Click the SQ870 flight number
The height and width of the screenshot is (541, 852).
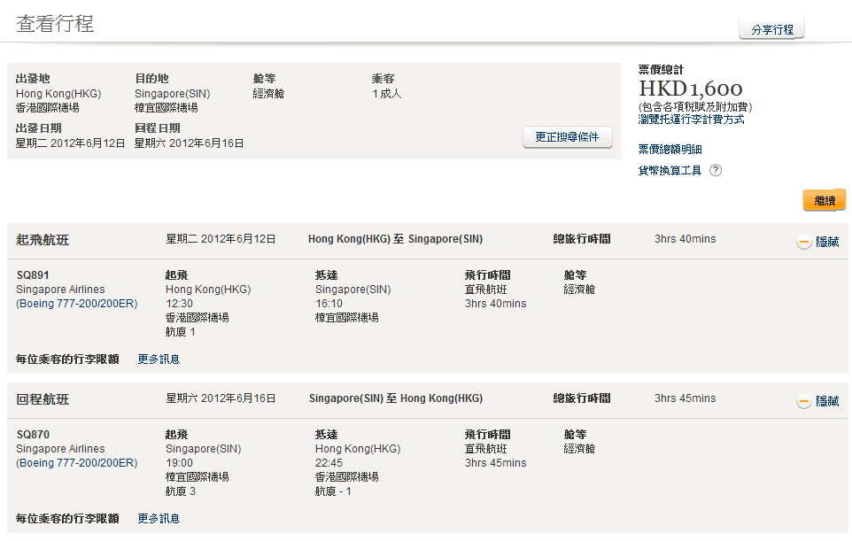[33, 435]
